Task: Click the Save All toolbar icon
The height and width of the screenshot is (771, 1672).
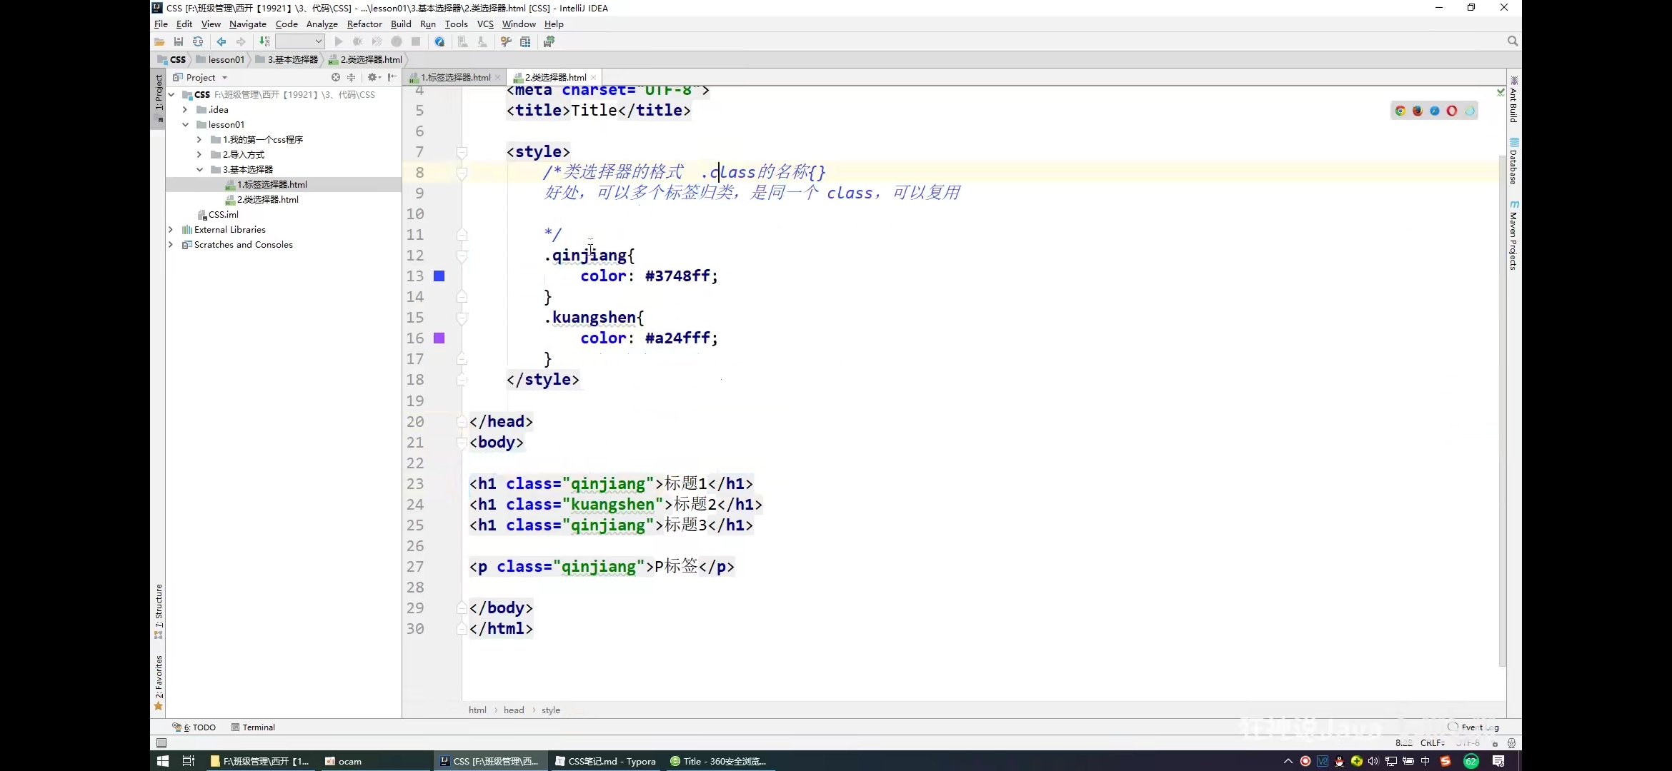Action: (x=179, y=41)
